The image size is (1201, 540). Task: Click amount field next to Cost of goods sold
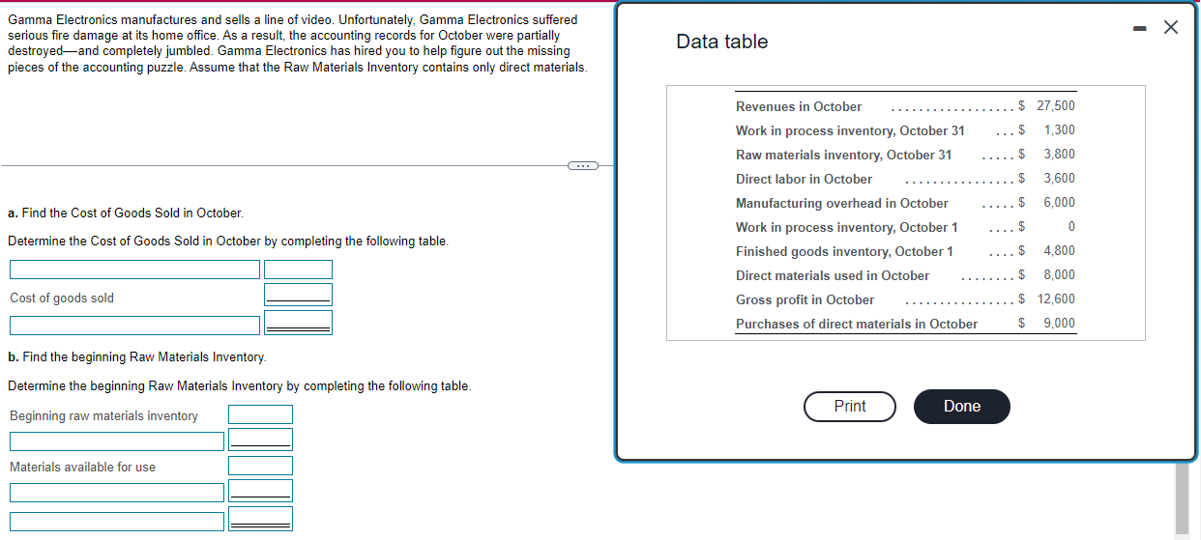click(298, 295)
